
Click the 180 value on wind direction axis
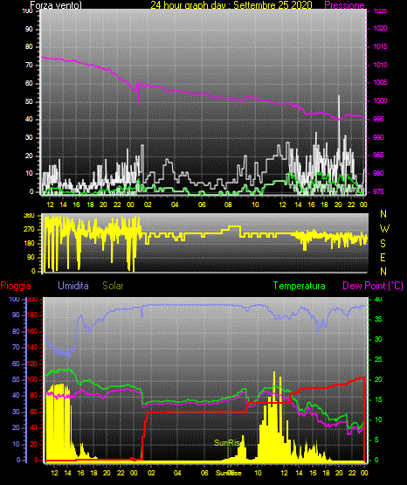pyautogui.click(x=29, y=244)
